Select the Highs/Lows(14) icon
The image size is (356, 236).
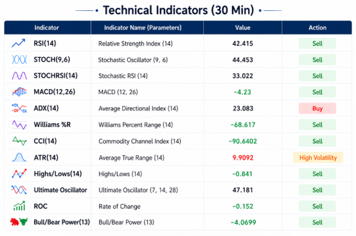(19, 174)
